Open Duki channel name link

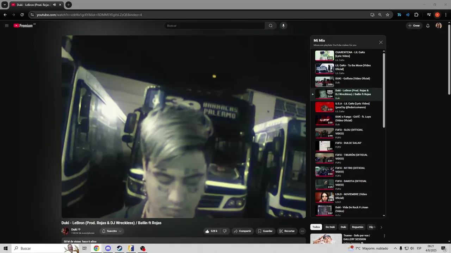click(x=74, y=229)
